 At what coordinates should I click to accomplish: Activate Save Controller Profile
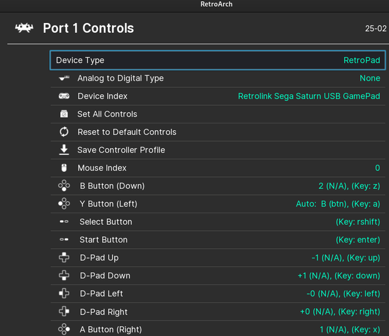click(121, 150)
